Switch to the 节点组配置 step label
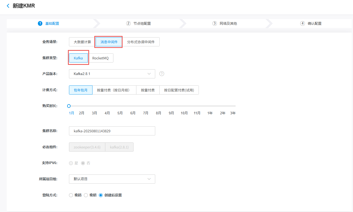This screenshot has height=212, width=353. click(x=142, y=23)
